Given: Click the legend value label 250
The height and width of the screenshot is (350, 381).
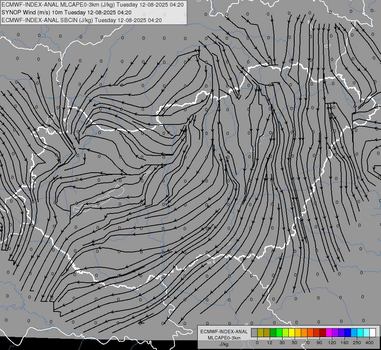Looking at the screenshot, I should (x=357, y=343).
